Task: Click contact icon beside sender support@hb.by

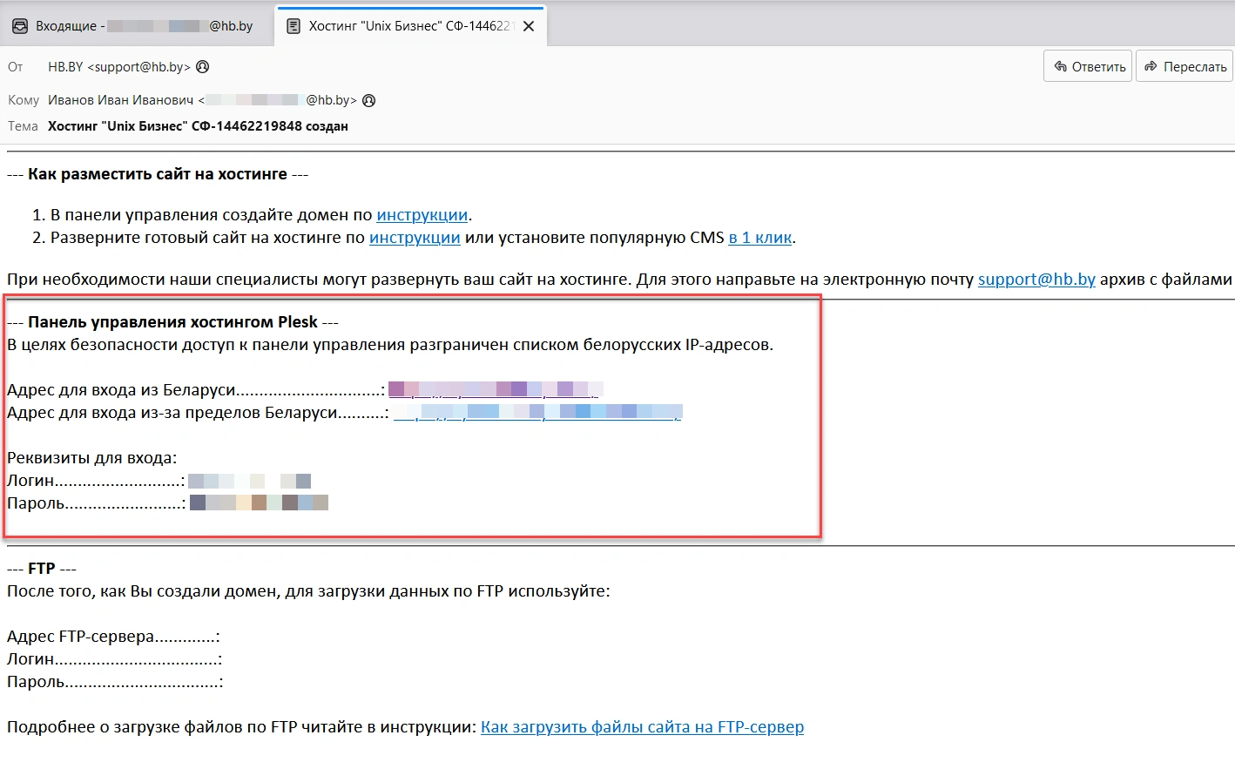Action: coord(203,67)
